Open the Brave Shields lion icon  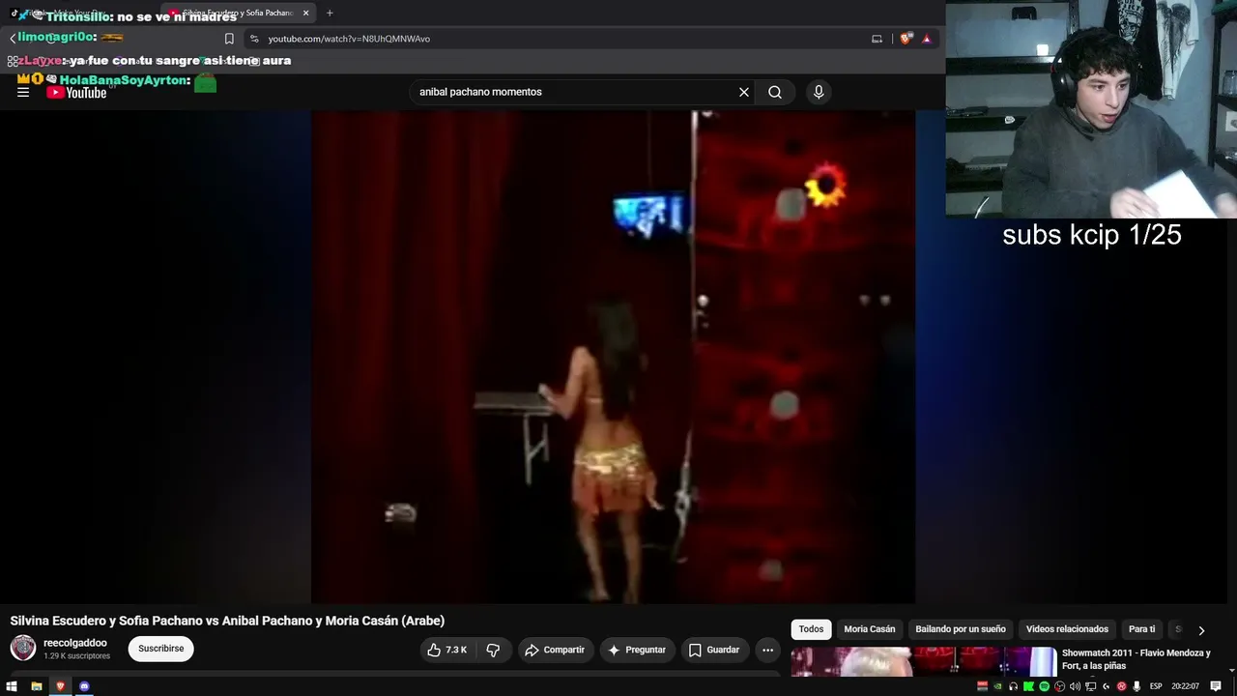(x=906, y=39)
